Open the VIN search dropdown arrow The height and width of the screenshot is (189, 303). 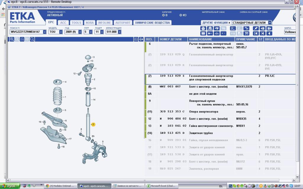[x=45, y=32]
